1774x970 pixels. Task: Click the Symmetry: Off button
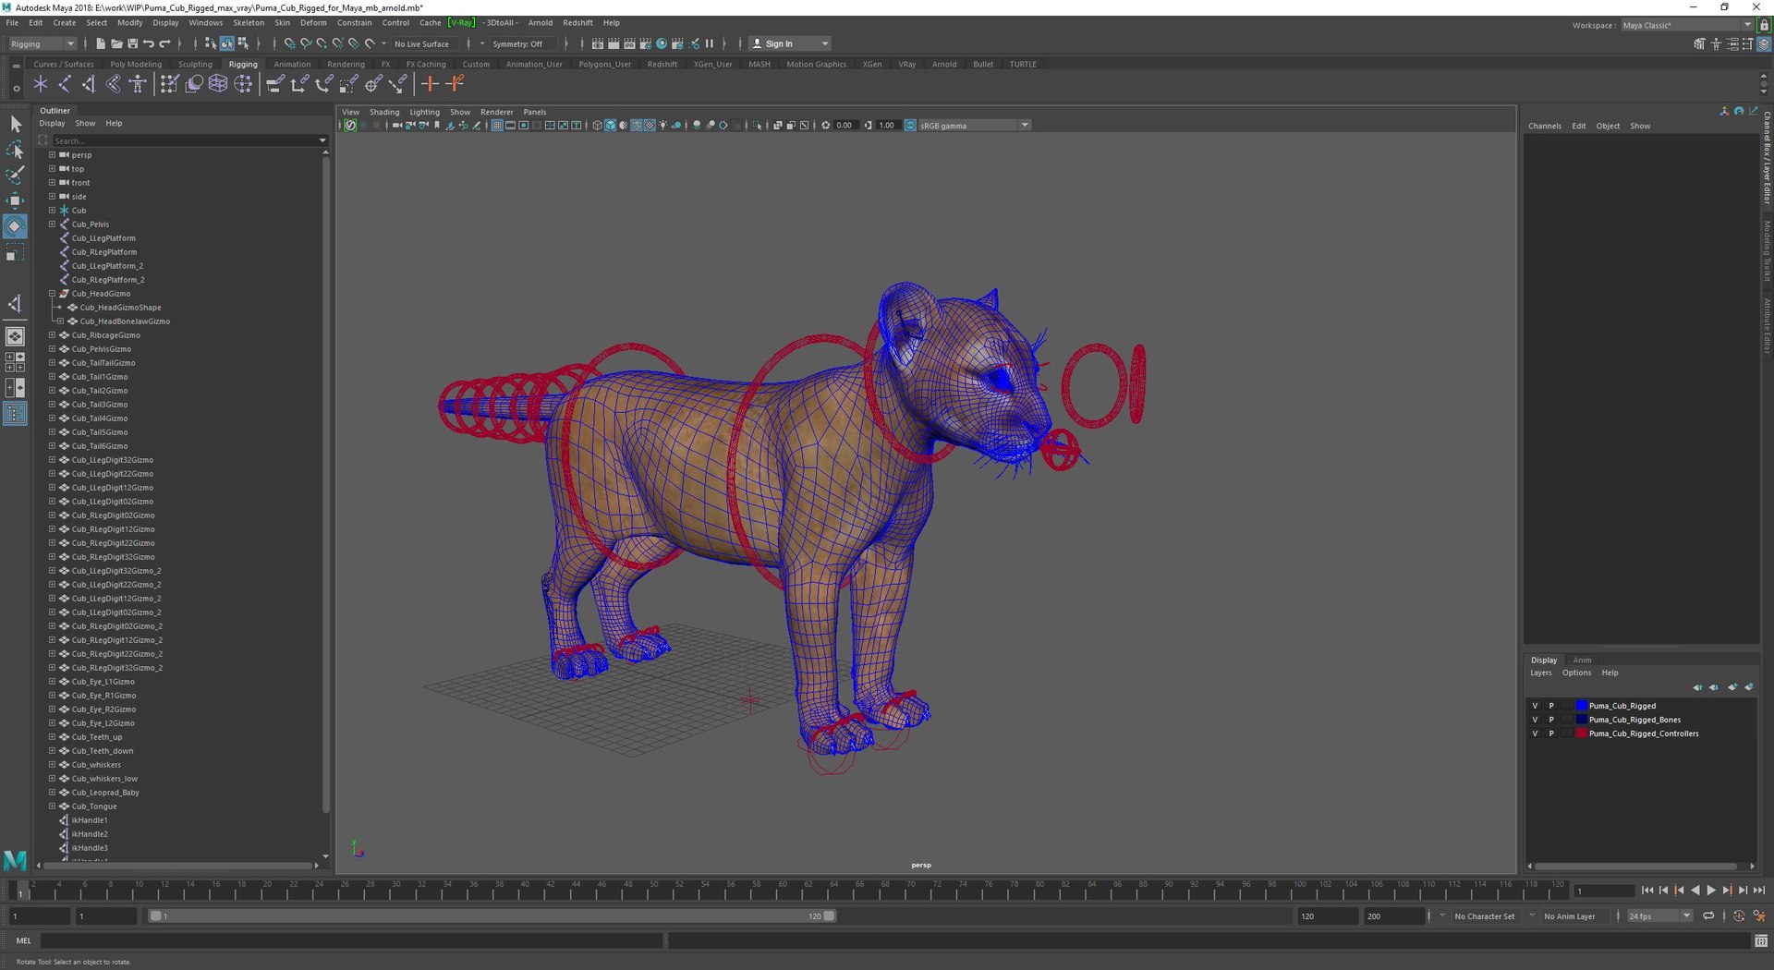coord(524,43)
